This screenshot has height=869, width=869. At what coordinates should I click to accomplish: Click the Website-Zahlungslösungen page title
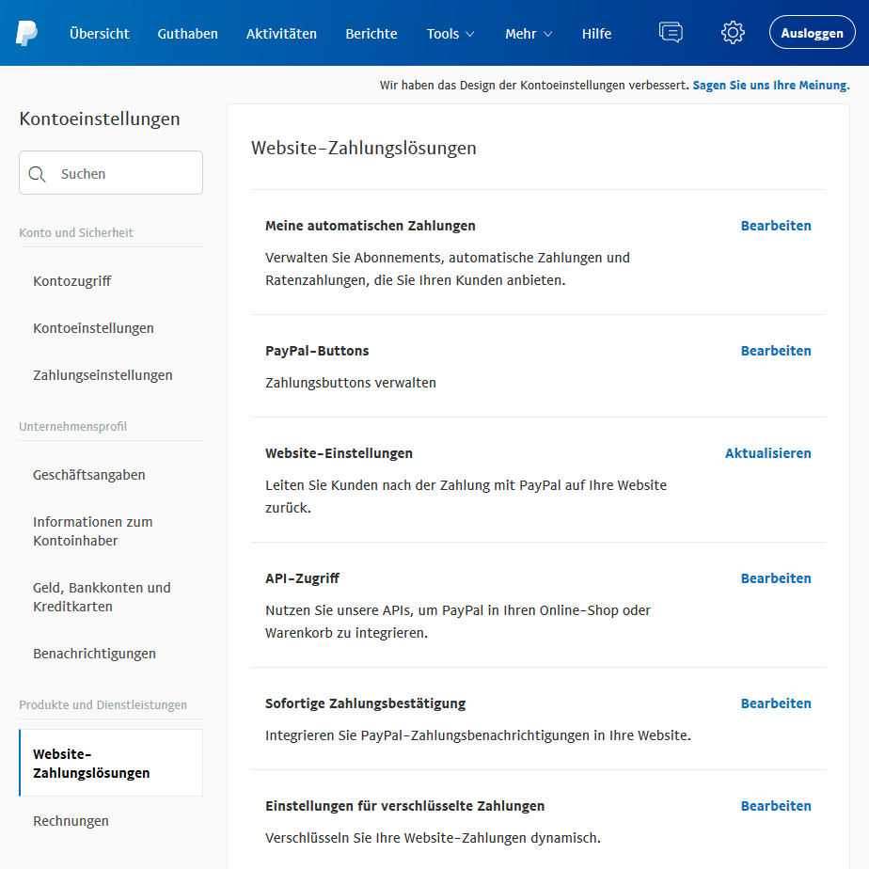(364, 148)
